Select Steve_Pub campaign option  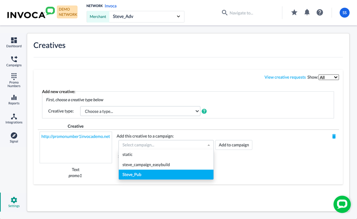click(x=166, y=175)
